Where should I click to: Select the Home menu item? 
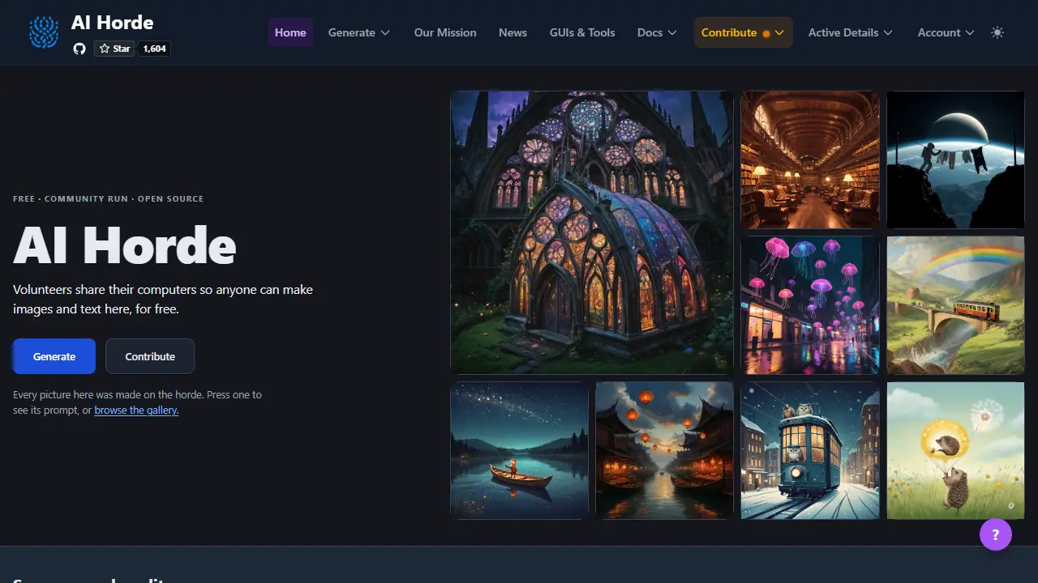(x=290, y=32)
